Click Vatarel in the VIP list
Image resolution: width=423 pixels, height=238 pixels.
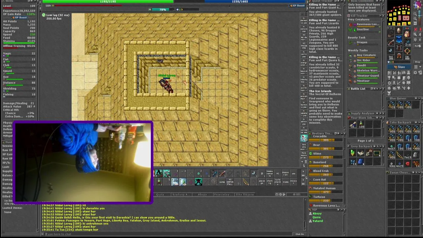click(x=318, y=221)
